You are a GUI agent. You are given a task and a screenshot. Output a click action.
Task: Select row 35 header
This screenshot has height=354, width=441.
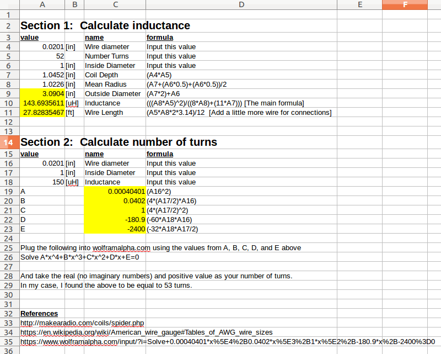pyautogui.click(x=9, y=342)
